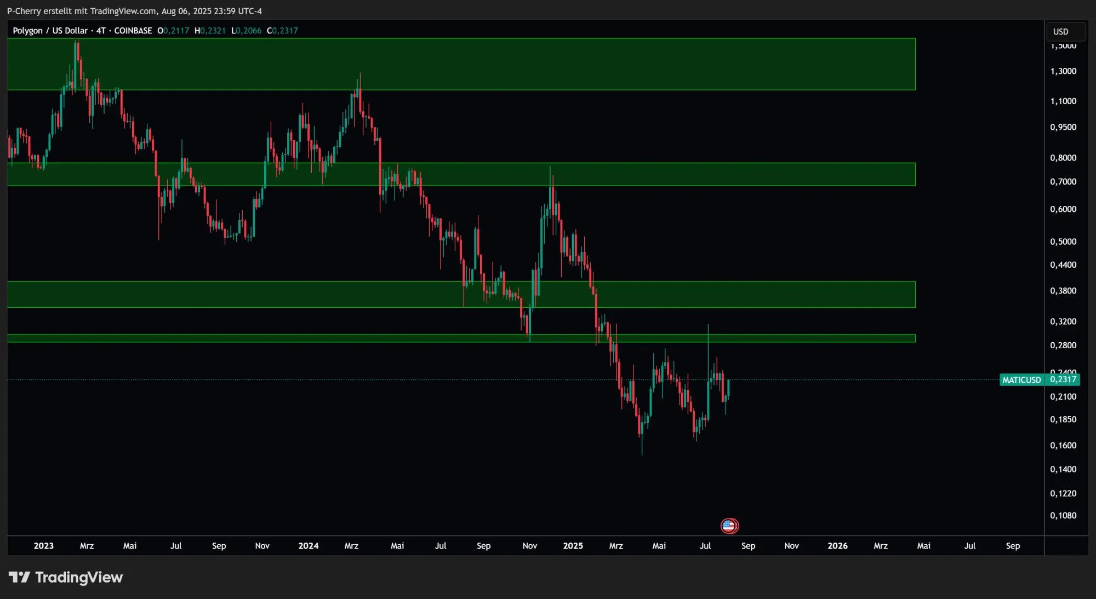1096x599 pixels.
Task: Click the MATICUSD price label tag
Action: click(1021, 379)
